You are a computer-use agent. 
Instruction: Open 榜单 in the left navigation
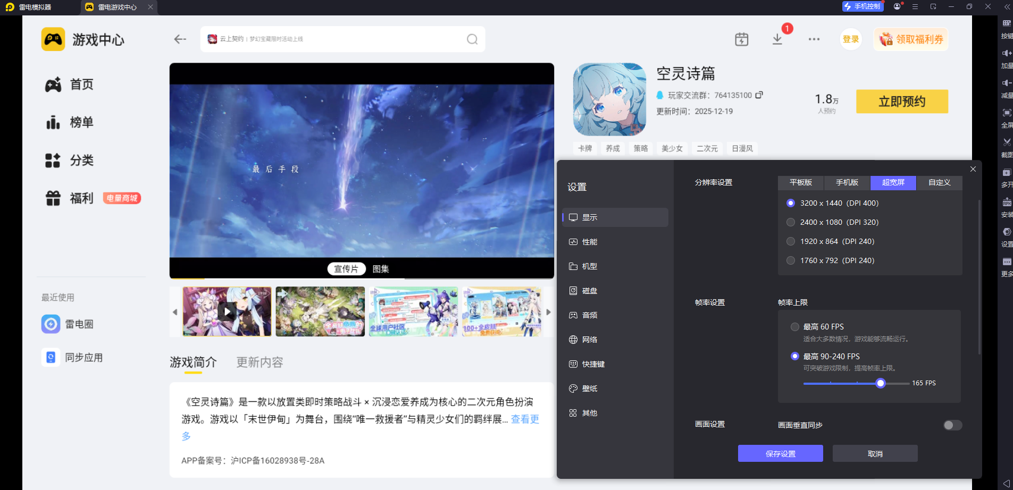[x=69, y=122]
